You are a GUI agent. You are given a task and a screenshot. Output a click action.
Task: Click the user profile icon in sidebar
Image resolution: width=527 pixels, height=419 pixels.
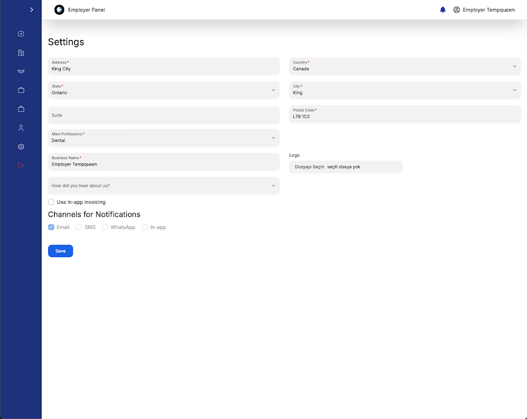[x=21, y=128]
